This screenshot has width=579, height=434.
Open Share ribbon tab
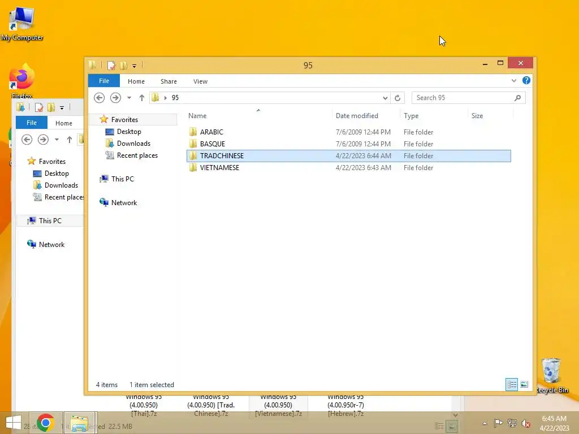pyautogui.click(x=168, y=81)
